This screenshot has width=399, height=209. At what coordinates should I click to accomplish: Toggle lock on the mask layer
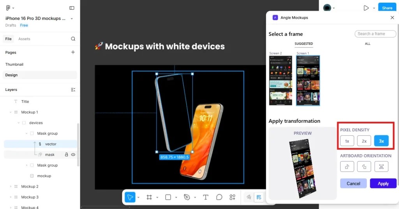66,155
